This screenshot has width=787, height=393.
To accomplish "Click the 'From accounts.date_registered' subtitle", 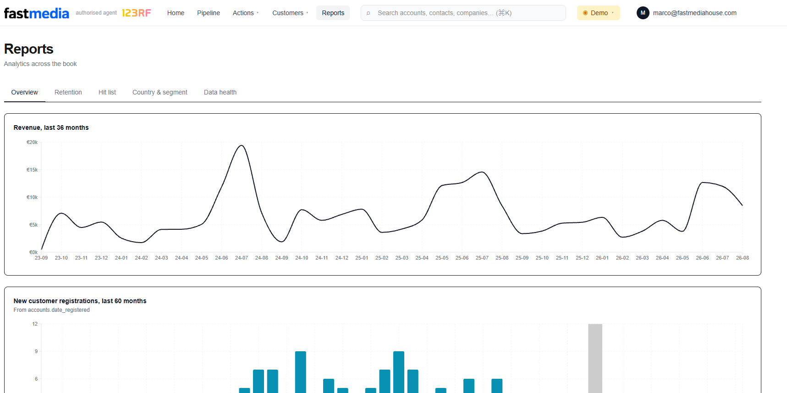I will [52, 310].
